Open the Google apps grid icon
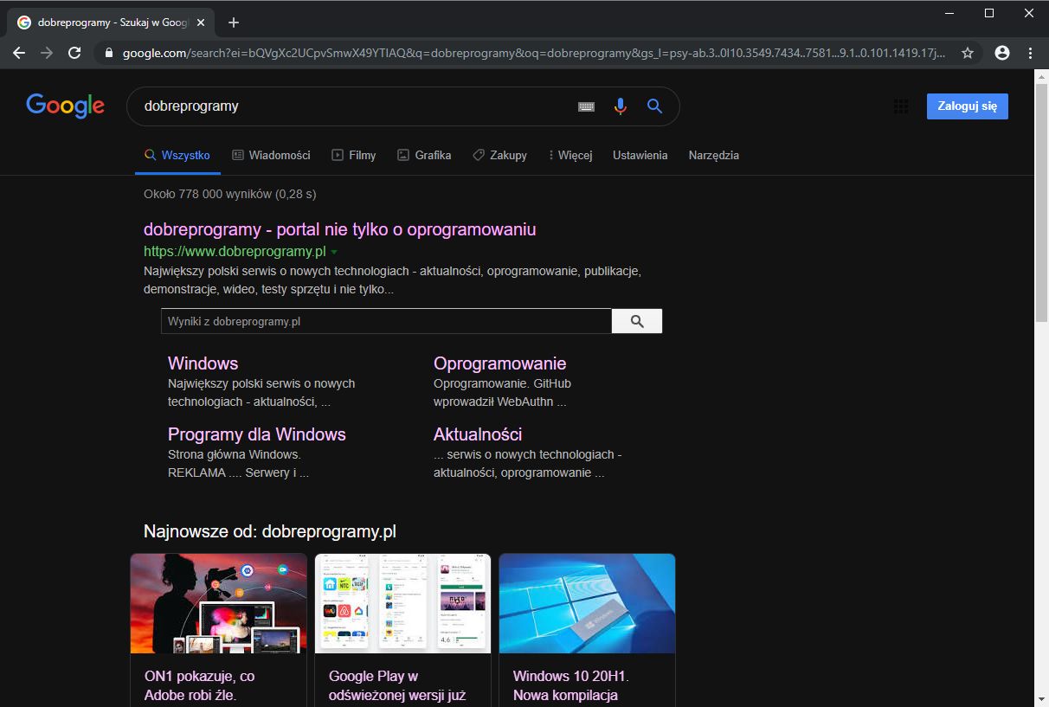The image size is (1049, 707). [901, 106]
